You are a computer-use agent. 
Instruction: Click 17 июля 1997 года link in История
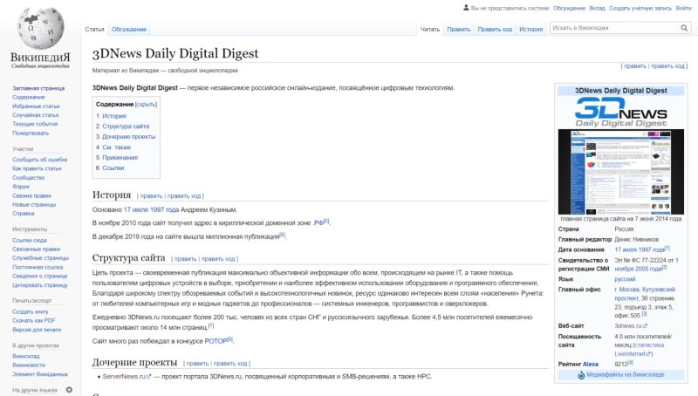[151, 209]
